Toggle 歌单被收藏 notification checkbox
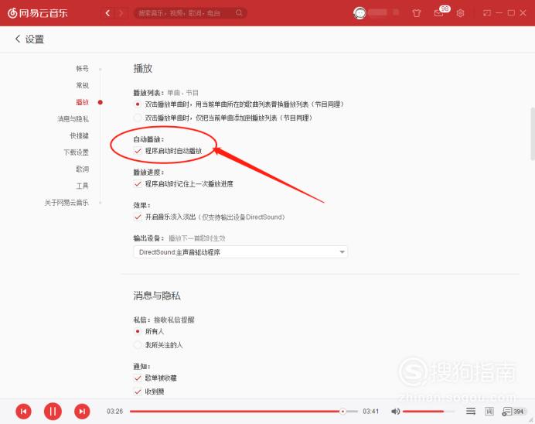 click(138, 378)
